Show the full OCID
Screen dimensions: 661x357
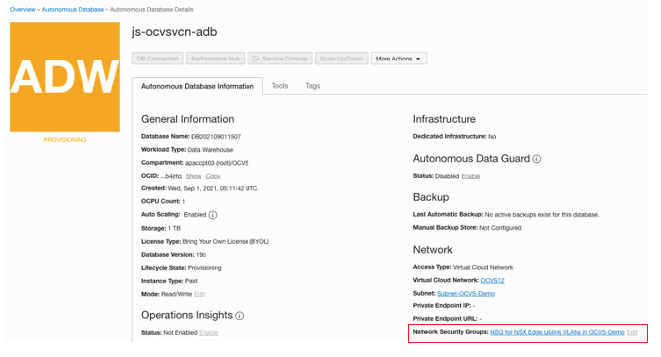pos(194,176)
